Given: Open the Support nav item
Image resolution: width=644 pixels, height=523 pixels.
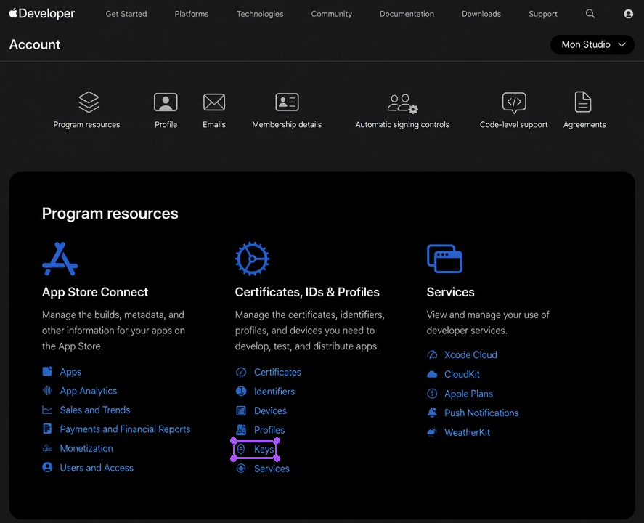Looking at the screenshot, I should pyautogui.click(x=543, y=14).
